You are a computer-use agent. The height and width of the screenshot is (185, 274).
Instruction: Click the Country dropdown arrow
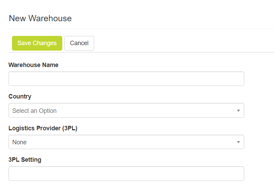point(238,111)
